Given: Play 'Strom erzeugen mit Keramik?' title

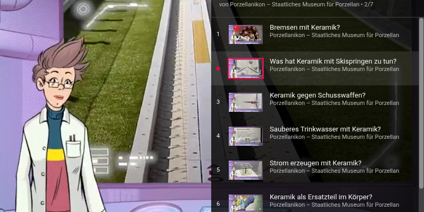Looking at the screenshot, I should 315,163.
